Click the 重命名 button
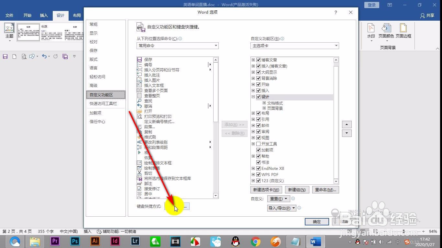This screenshot has height=248, width=442. (326, 190)
